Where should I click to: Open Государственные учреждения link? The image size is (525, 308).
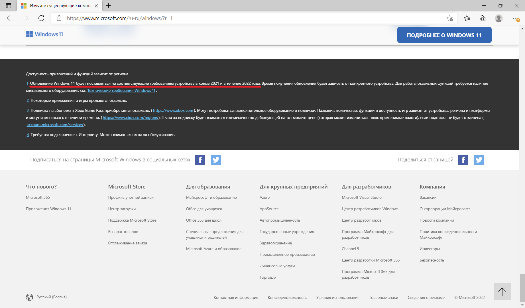click(x=287, y=232)
